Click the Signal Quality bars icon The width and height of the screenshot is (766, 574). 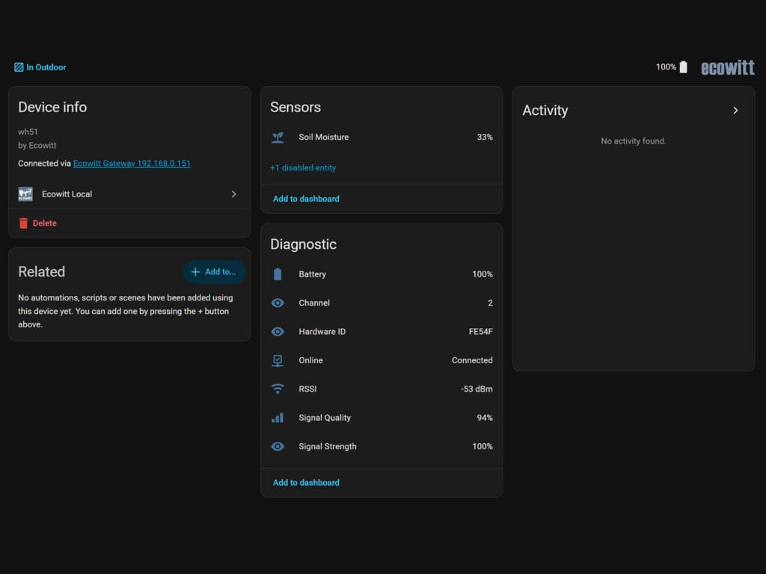coord(278,418)
